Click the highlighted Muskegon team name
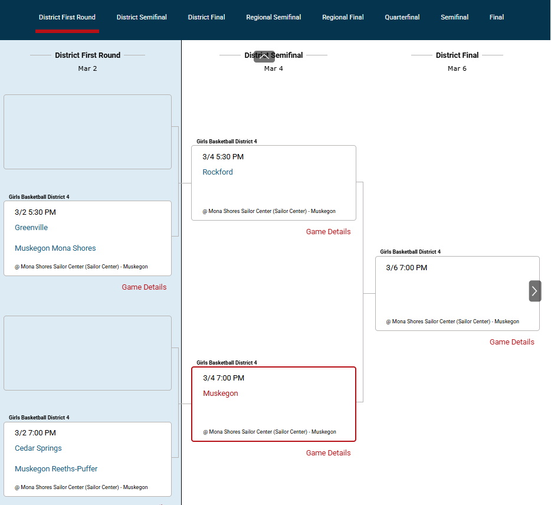This screenshot has height=505, width=551. [x=221, y=393]
